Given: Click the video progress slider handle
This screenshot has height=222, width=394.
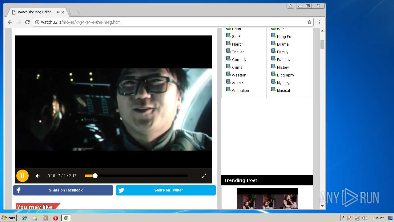Looking at the screenshot, I should pyautogui.click(x=95, y=176).
